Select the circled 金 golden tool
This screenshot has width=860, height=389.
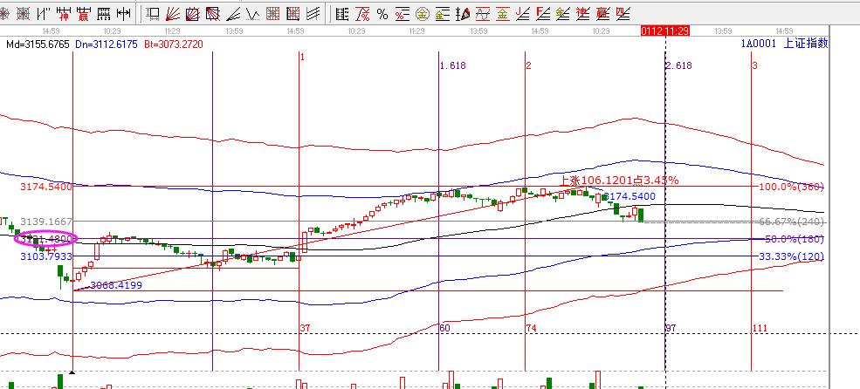[x=423, y=14]
